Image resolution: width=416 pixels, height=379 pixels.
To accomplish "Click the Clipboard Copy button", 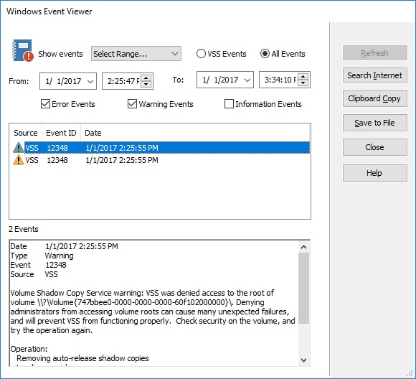I will point(375,98).
